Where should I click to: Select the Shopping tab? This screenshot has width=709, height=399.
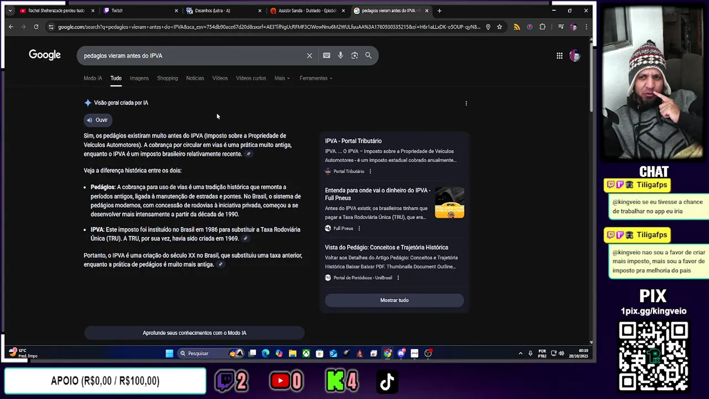click(167, 78)
